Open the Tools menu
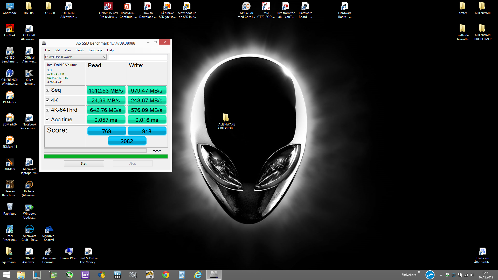Screen dimensions: 498x280 pyautogui.click(x=80, y=50)
